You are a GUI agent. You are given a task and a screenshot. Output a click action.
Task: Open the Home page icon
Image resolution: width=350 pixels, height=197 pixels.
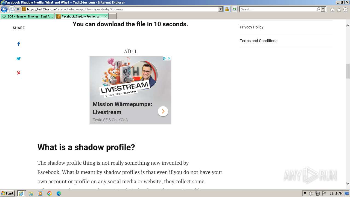click(x=332, y=10)
